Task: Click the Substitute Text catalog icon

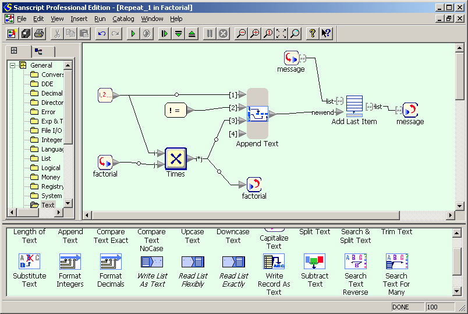Action: 29,261
